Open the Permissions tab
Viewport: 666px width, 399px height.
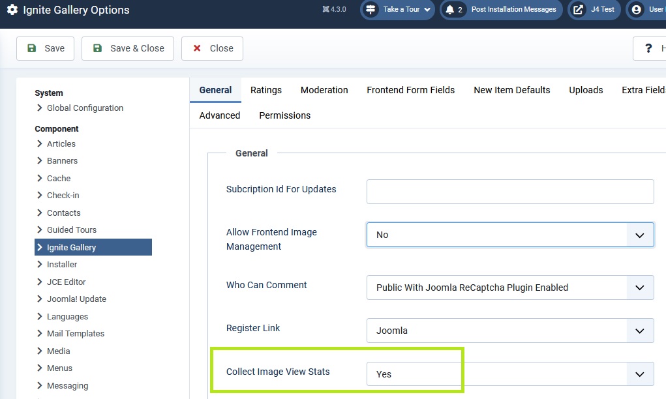284,115
